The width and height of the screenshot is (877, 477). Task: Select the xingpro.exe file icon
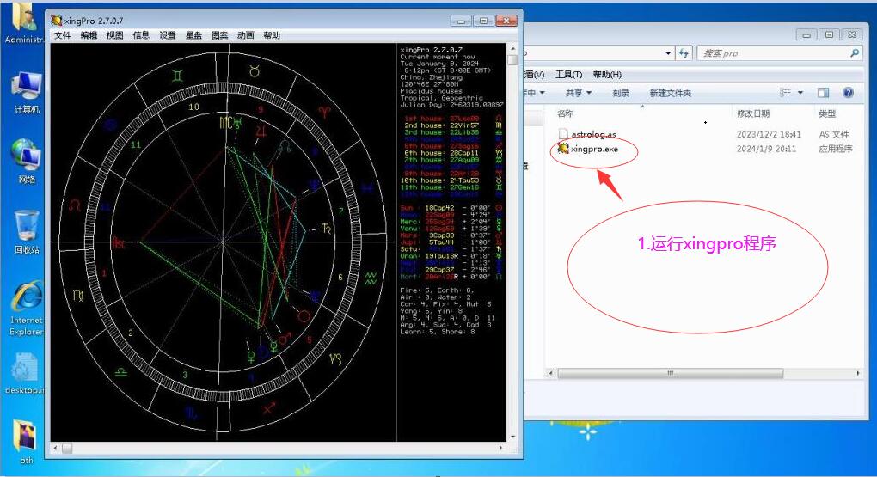[x=563, y=148]
